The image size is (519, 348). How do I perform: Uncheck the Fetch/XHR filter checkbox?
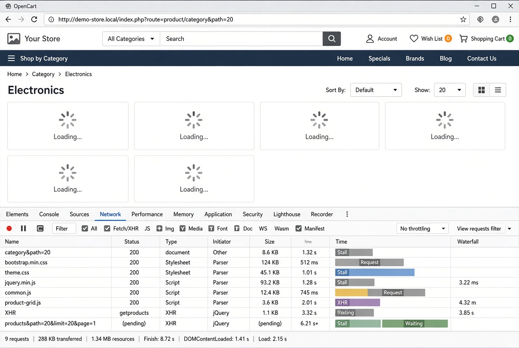[107, 229]
